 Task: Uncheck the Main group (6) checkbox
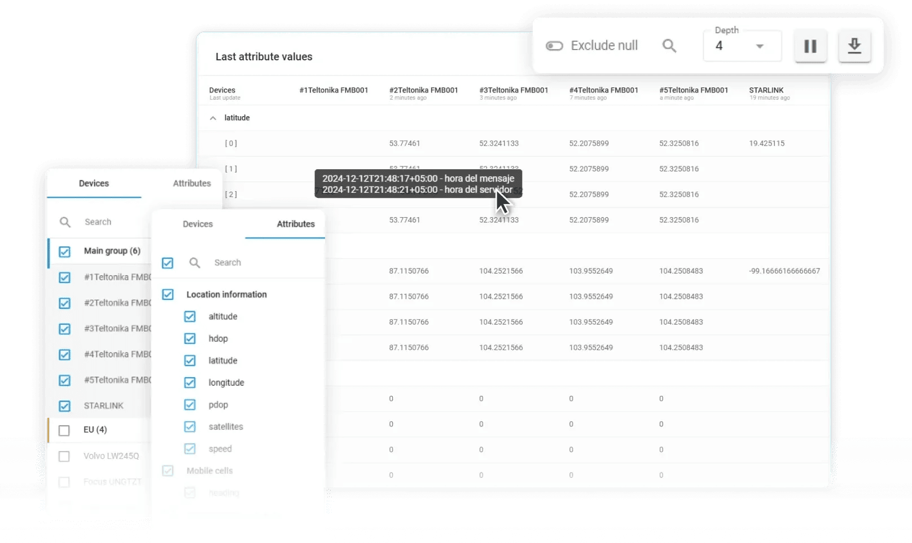[x=65, y=251]
